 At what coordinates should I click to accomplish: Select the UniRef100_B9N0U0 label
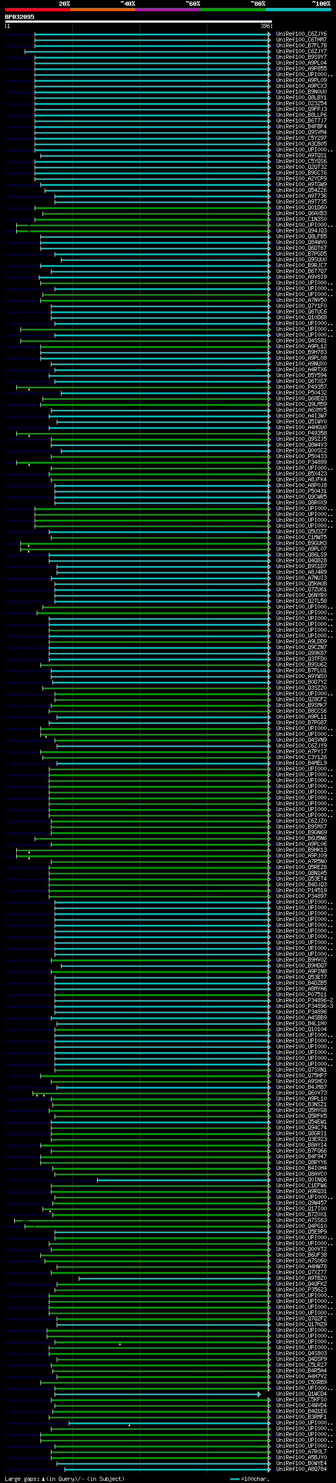tap(301, 92)
